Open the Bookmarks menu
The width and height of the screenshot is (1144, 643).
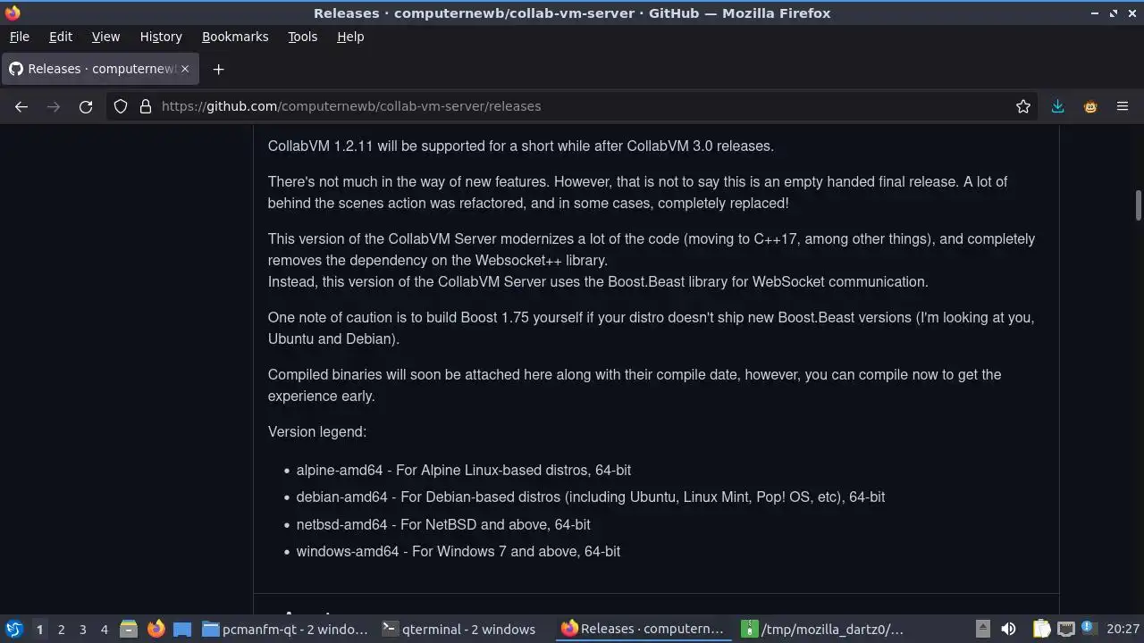pos(235,37)
